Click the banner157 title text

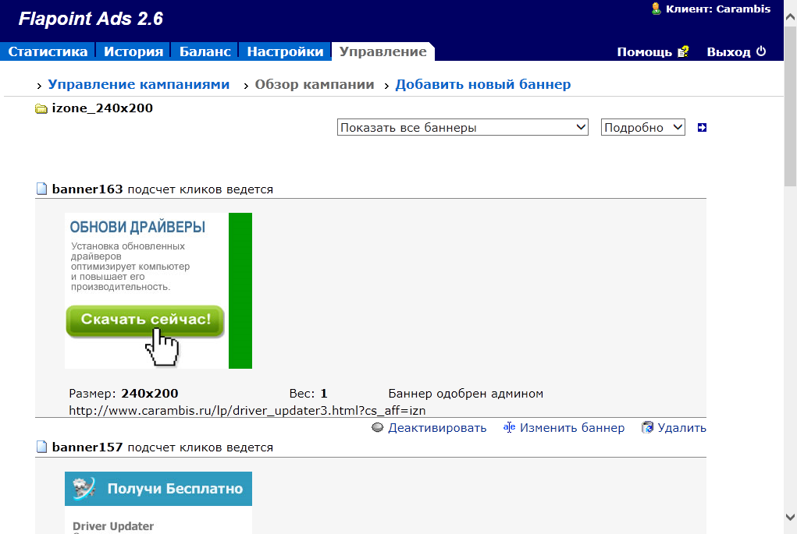click(x=87, y=447)
